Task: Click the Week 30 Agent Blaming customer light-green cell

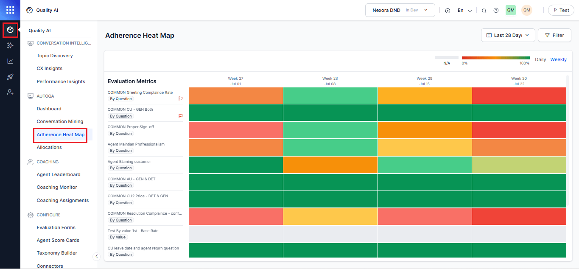Action: (519, 165)
